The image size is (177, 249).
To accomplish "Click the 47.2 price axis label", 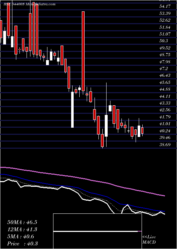I will coord(164,69).
